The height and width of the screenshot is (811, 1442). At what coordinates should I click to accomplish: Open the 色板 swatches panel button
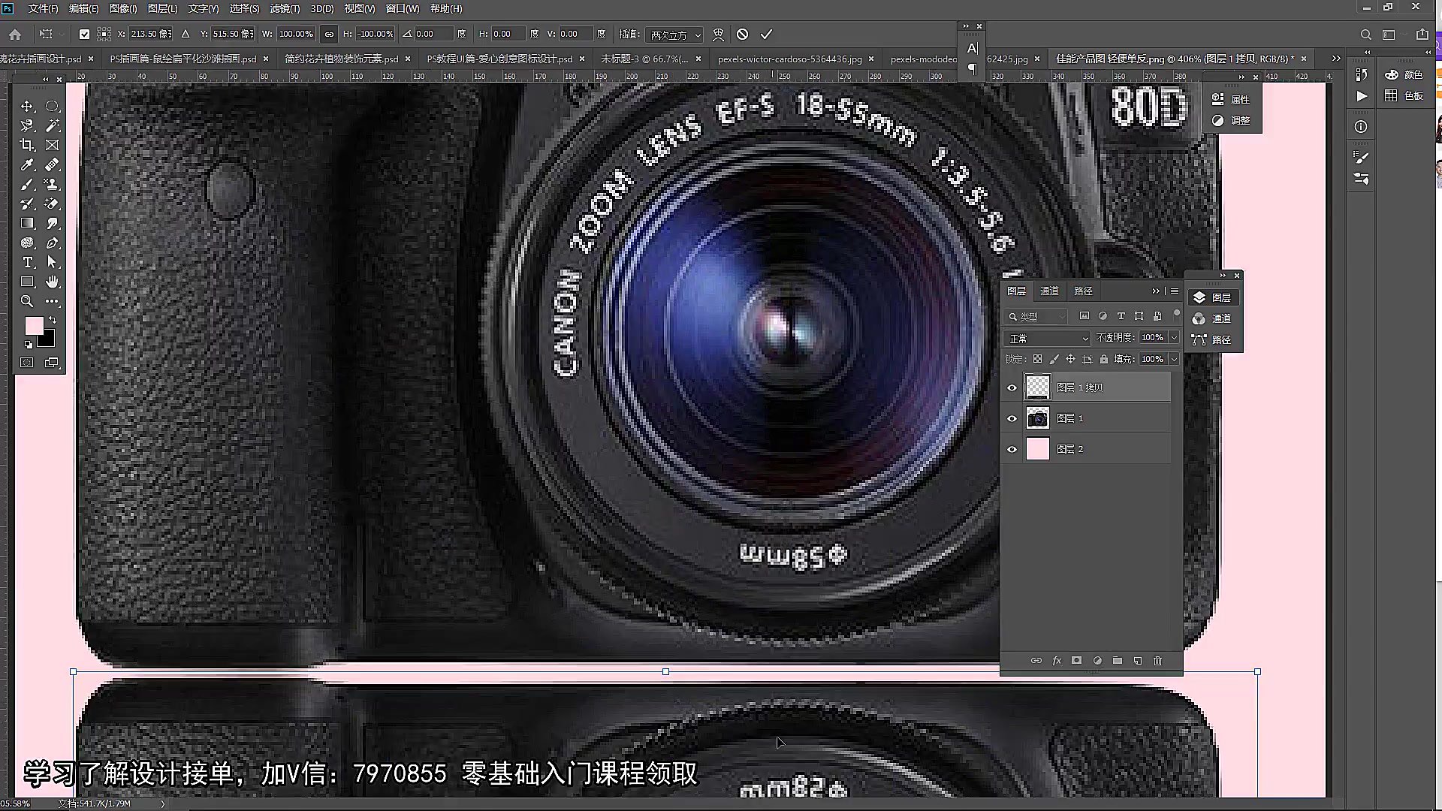[1404, 95]
